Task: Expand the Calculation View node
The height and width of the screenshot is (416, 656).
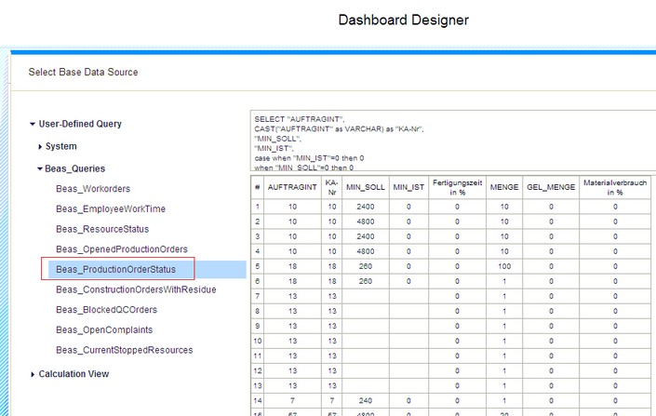Action: point(33,374)
